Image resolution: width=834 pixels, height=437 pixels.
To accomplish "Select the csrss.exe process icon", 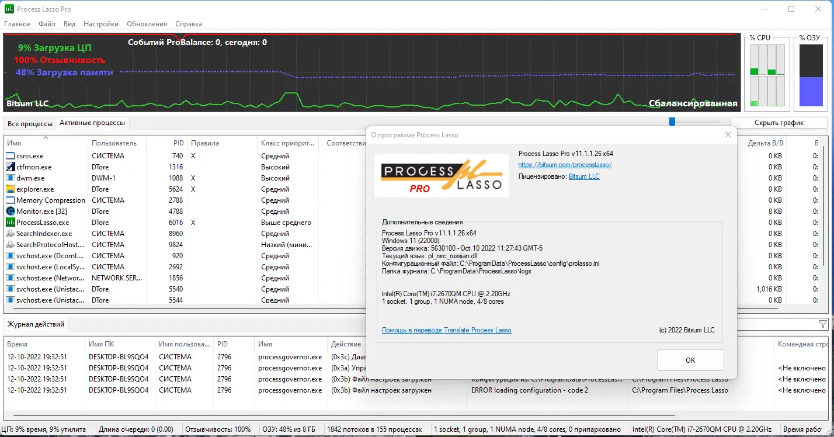I will 11,156.
